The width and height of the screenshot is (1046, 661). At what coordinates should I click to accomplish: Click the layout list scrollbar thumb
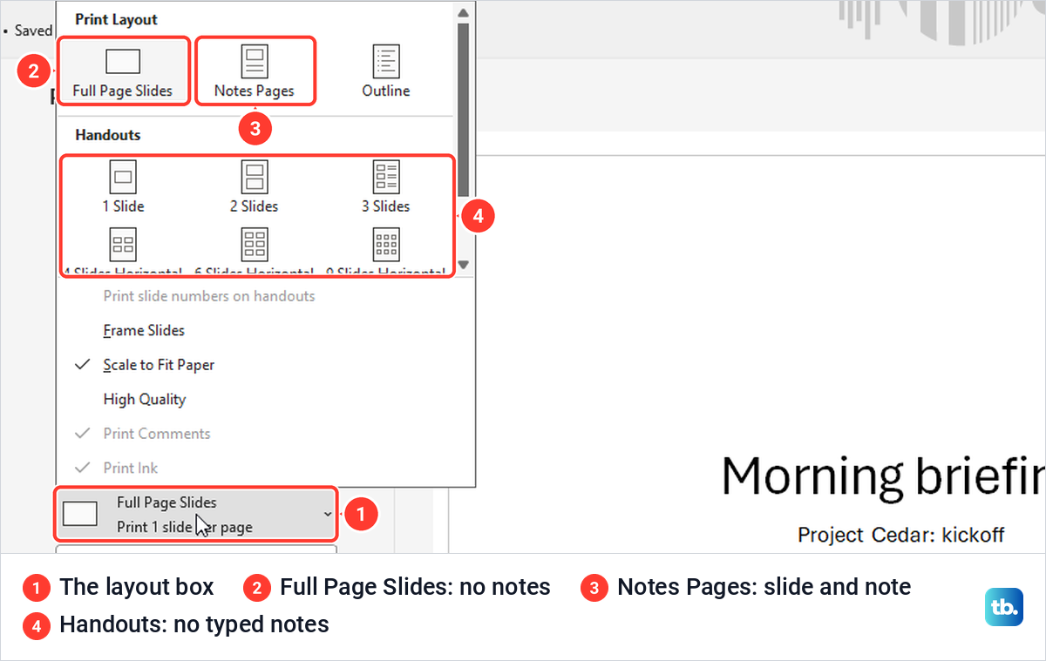464,110
